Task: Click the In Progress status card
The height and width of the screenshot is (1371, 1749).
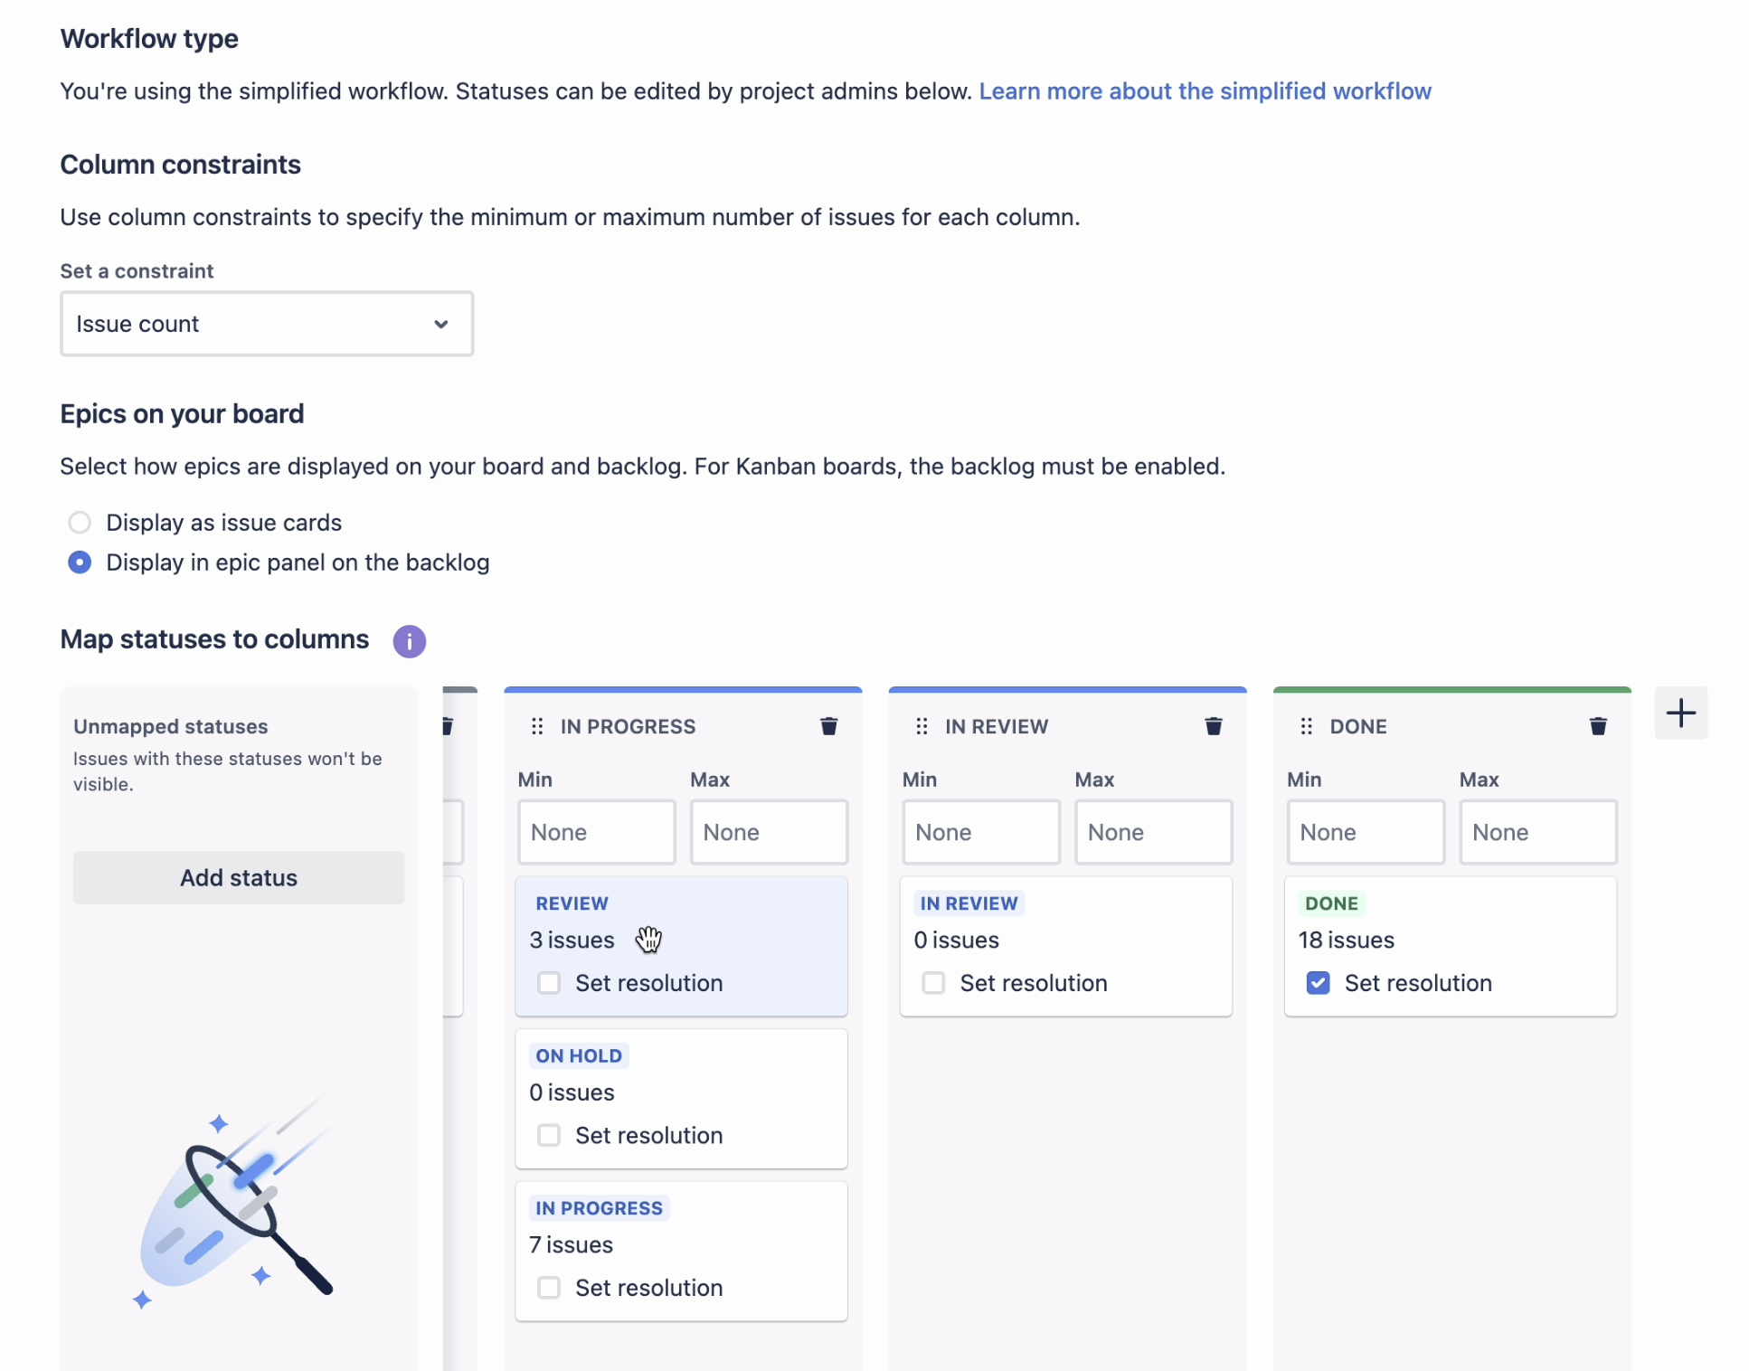Action: (x=681, y=1251)
